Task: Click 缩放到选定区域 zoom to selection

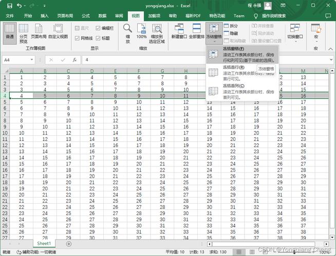Action: (x=157, y=33)
